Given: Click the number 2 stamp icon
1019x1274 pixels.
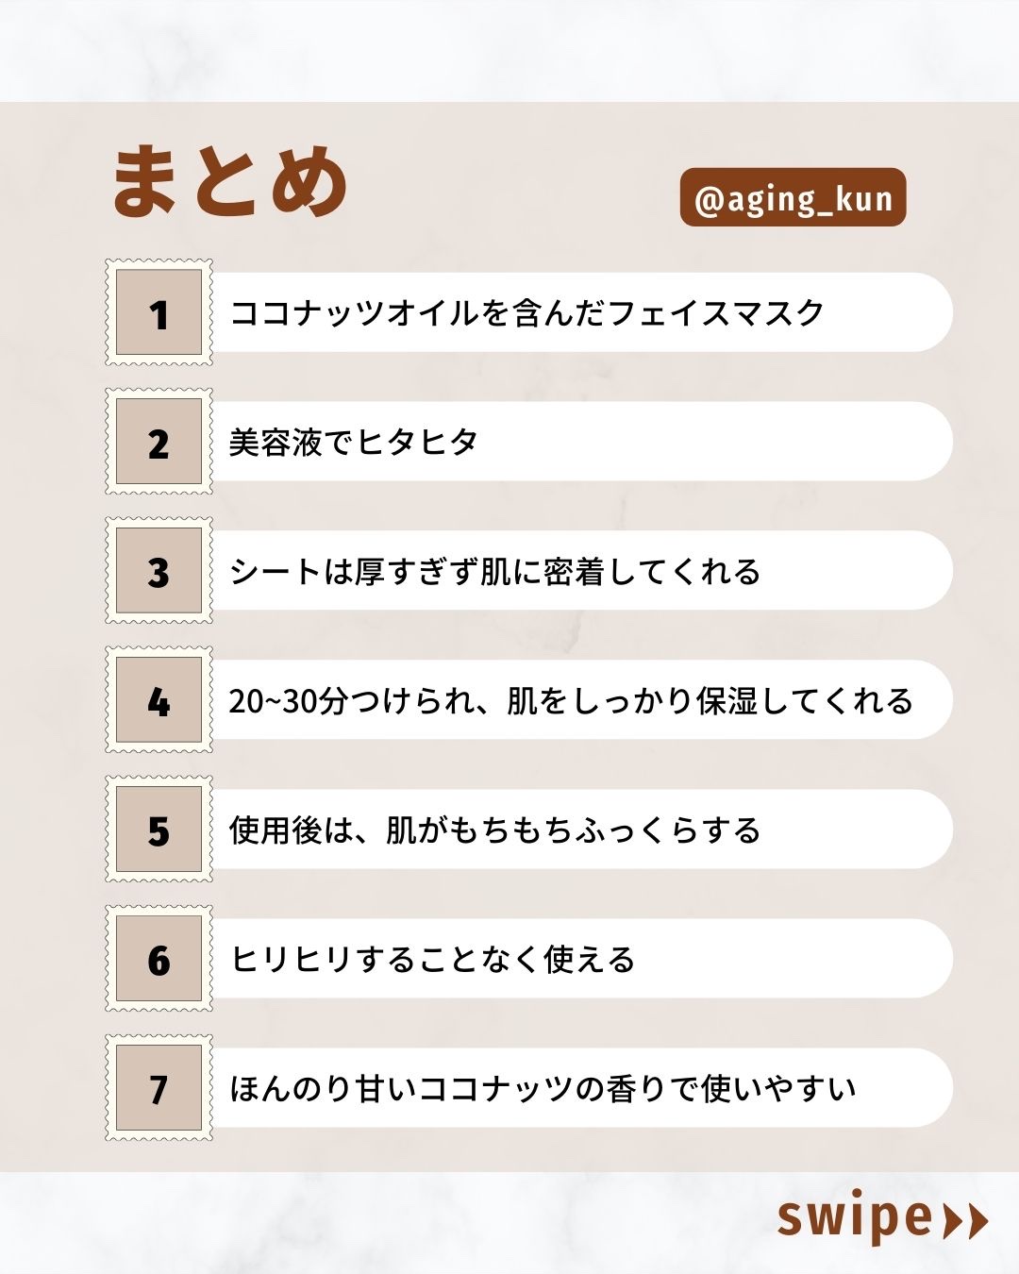Looking at the screenshot, I should [159, 442].
